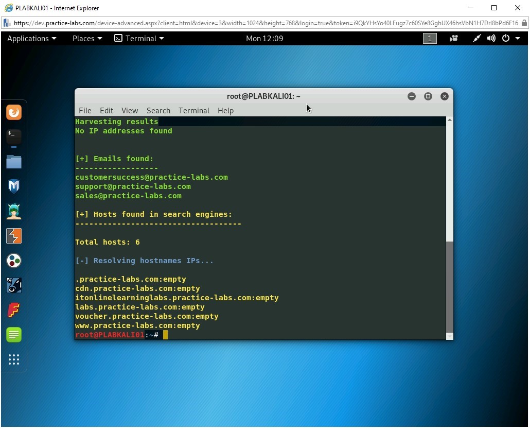Open the Files manager from the dock

coord(14,161)
